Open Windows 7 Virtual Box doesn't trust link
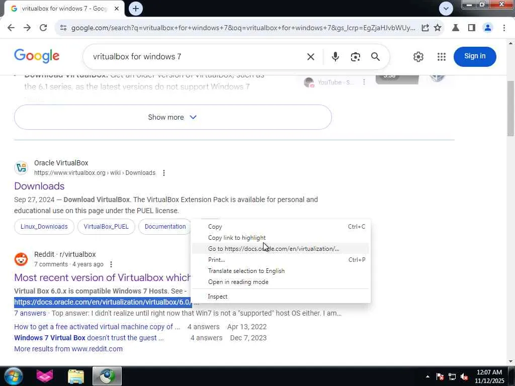The width and height of the screenshot is (515, 386). (89, 338)
